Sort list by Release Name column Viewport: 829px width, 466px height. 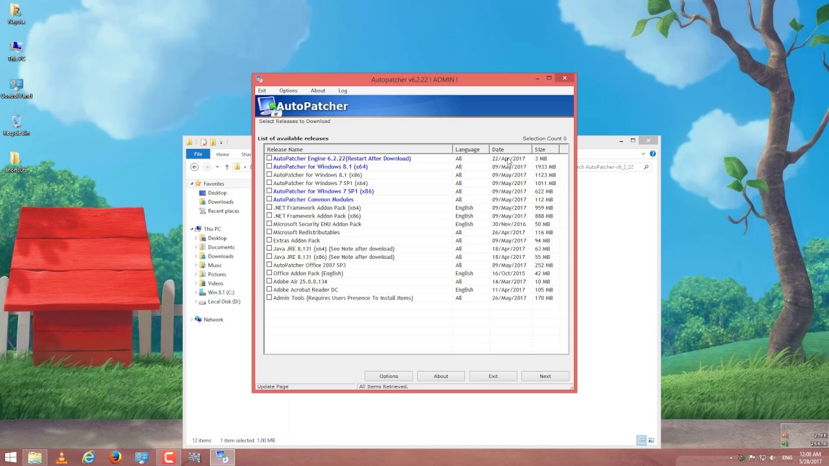359,150
